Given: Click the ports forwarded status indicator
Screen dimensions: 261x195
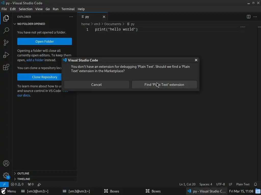Looking at the screenshot, I should point(31,184).
